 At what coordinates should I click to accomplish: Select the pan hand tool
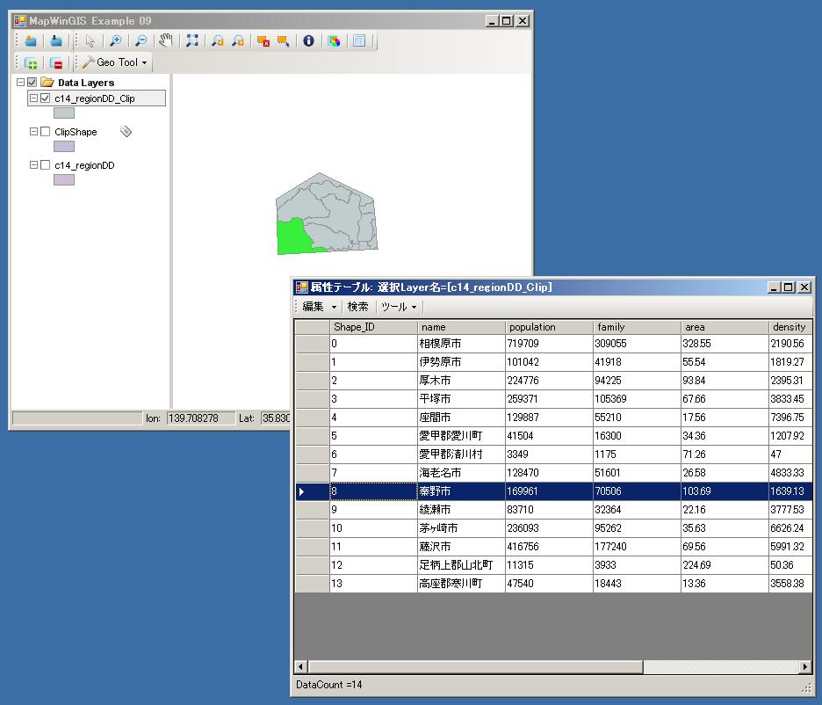pos(166,40)
